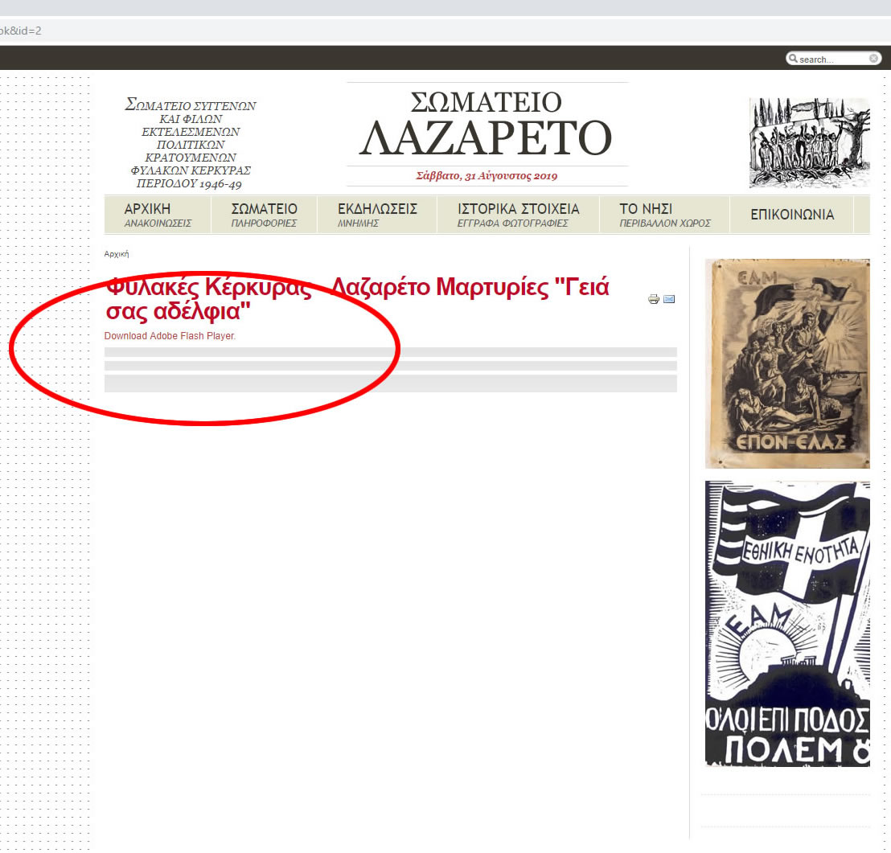Click the Αρχική breadcrumb link

coord(117,254)
